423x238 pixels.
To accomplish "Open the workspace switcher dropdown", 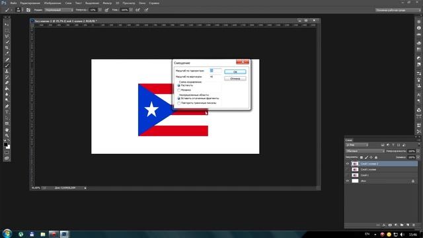I will point(398,10).
